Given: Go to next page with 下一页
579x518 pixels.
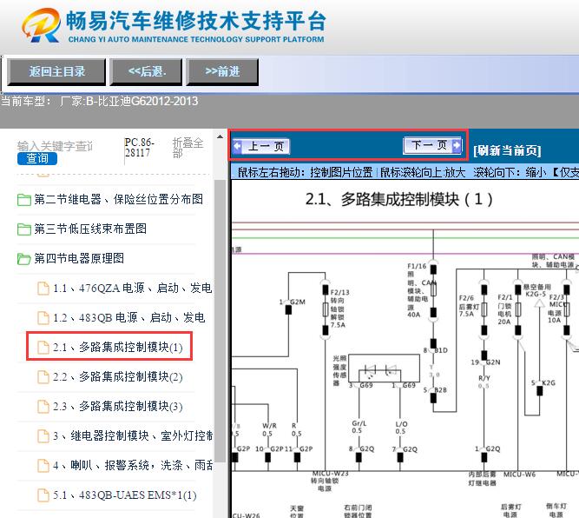Looking at the screenshot, I should pos(432,145).
